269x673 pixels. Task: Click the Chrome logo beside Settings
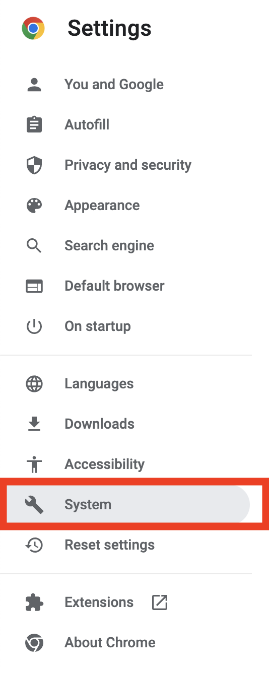click(33, 28)
